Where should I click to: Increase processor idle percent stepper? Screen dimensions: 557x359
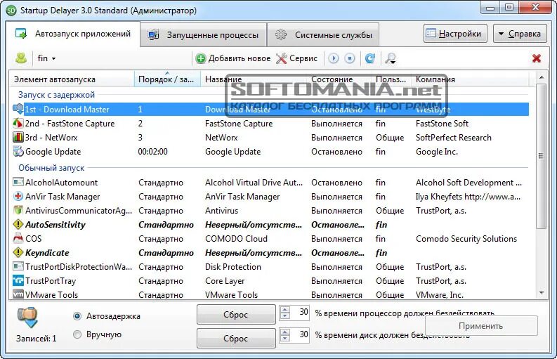pyautogui.click(x=285, y=309)
